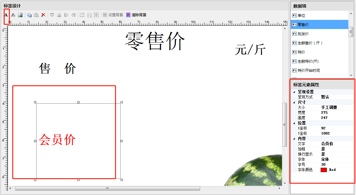Viewport: 356px width, 195px height.
Task: Select the red 会员价 label on canvas
Action: 57,140
